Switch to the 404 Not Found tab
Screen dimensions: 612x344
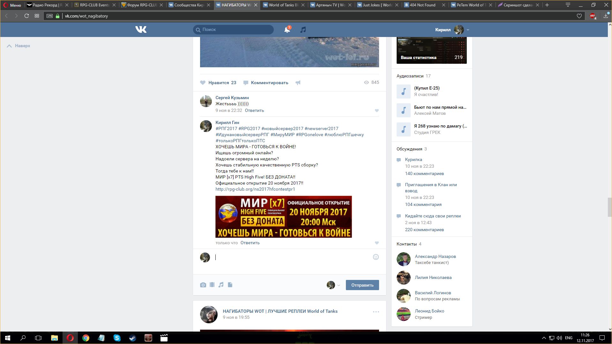click(425, 5)
